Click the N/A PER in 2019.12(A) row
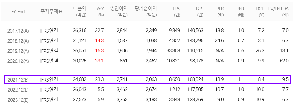Screen dimensions: 295x110 (220, 50)
